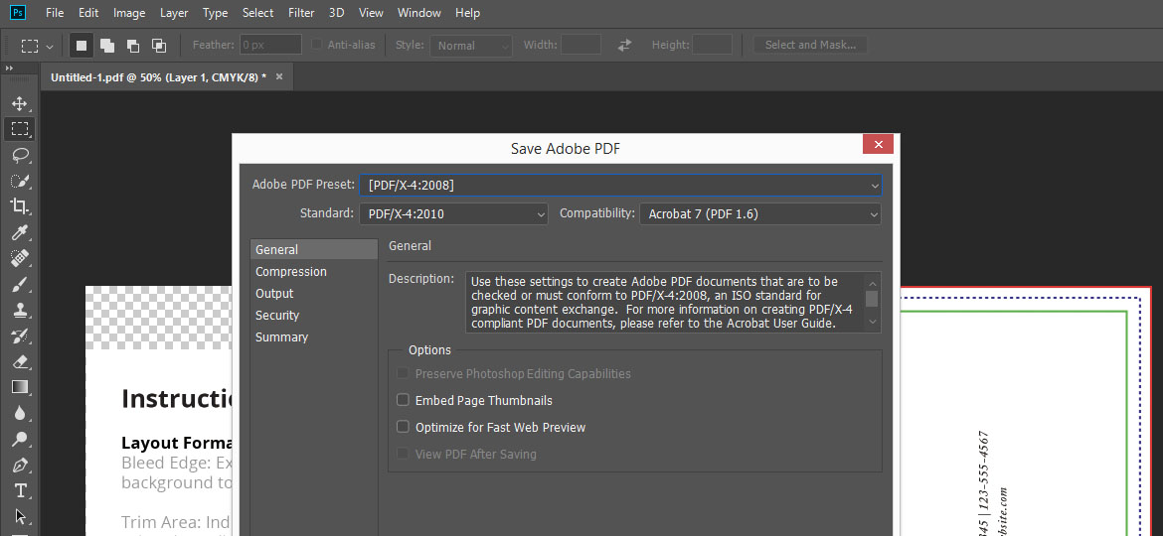Viewport: 1163px width, 536px height.
Task: Open the View menu
Action: pos(371,13)
